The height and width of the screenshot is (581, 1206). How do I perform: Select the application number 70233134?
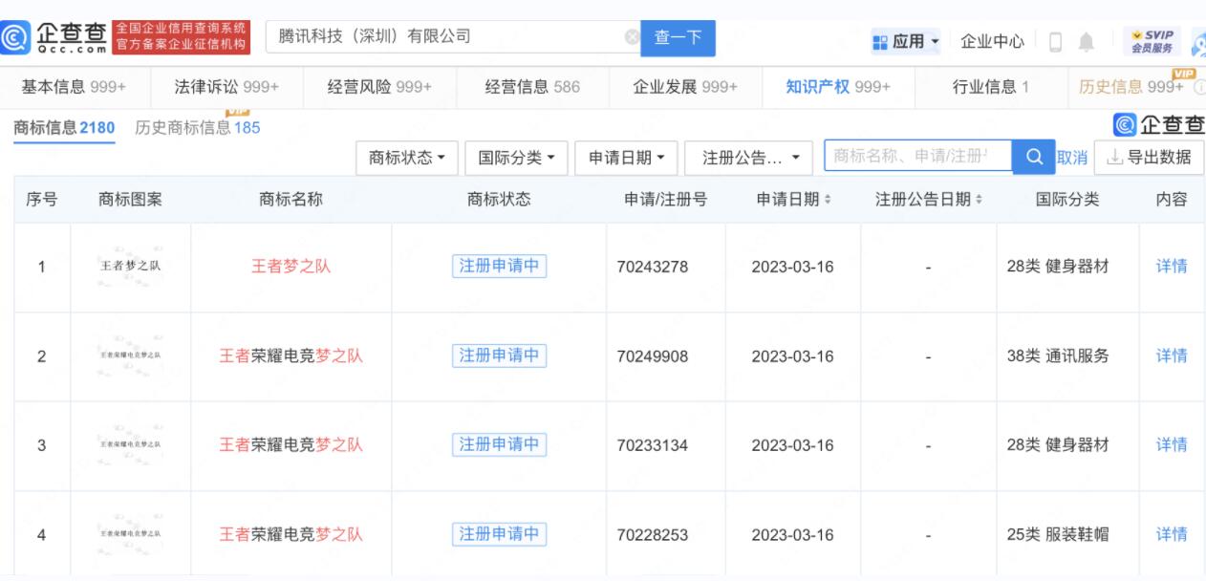click(x=653, y=445)
